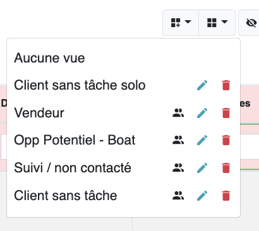Delete the Vendeur view with trash icon
Image resolution: width=259 pixels, height=231 pixels.
[x=226, y=113]
